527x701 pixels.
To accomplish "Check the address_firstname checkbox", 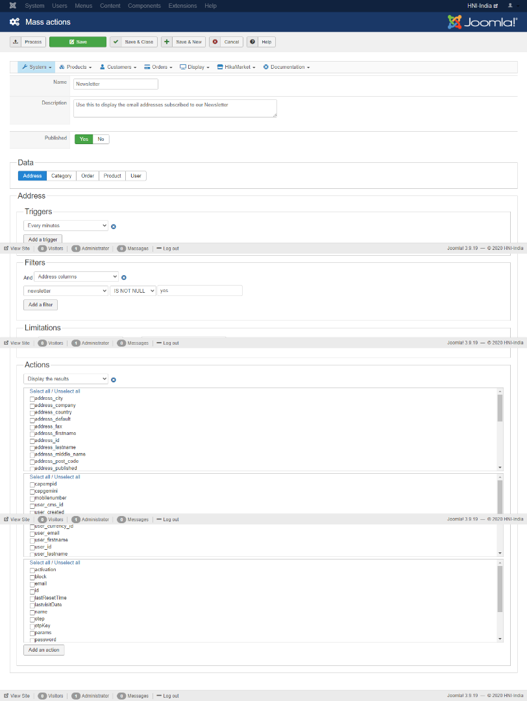I will [32, 434].
